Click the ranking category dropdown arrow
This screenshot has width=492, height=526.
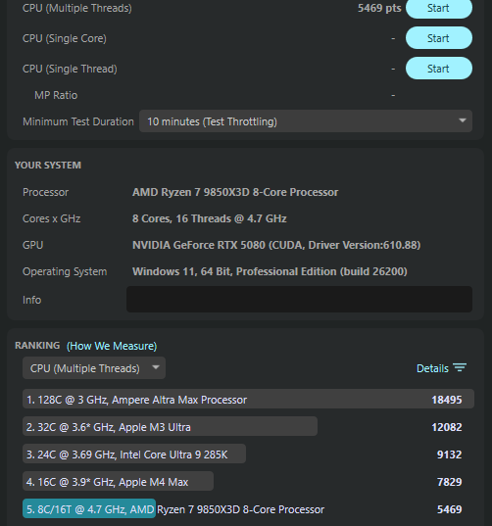156,367
